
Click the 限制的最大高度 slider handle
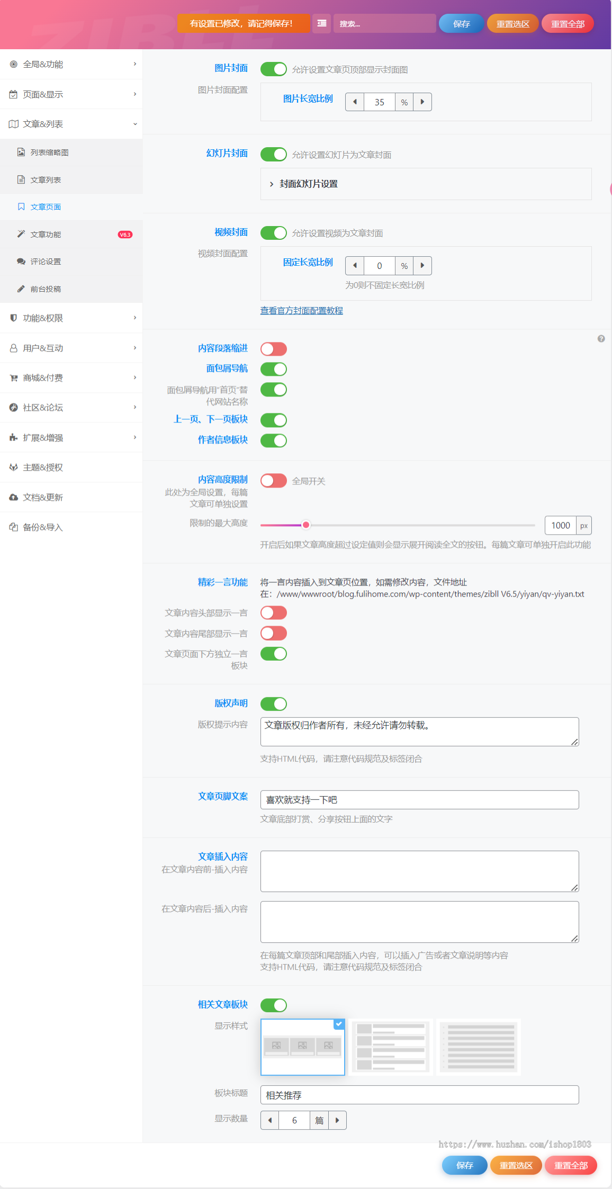click(306, 525)
